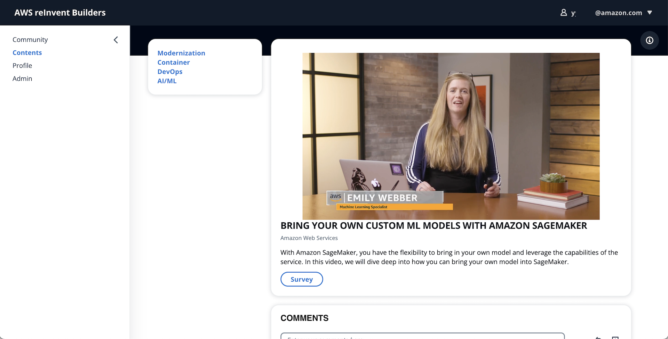
Task: Go to Profile in the sidebar
Action: coord(22,66)
